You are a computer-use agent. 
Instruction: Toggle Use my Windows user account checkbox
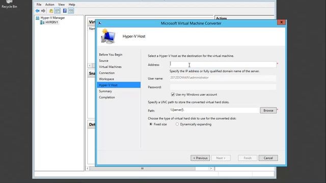pyautogui.click(x=173, y=95)
